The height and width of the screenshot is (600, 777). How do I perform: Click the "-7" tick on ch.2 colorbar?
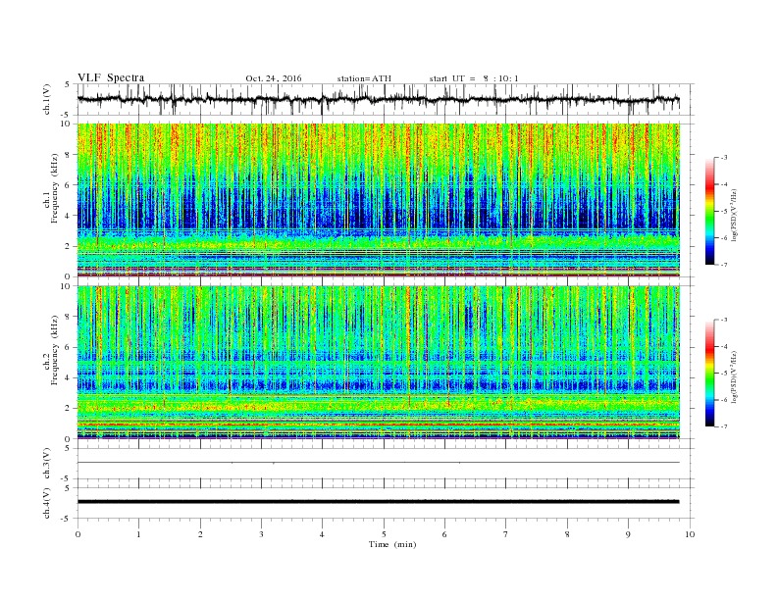(x=724, y=426)
